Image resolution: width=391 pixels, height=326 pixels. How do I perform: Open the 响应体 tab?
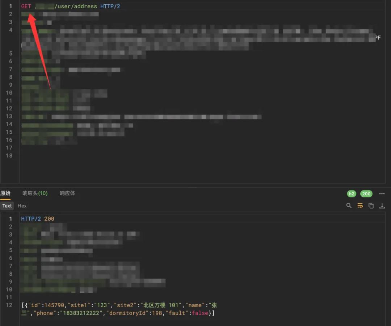[x=67, y=193]
